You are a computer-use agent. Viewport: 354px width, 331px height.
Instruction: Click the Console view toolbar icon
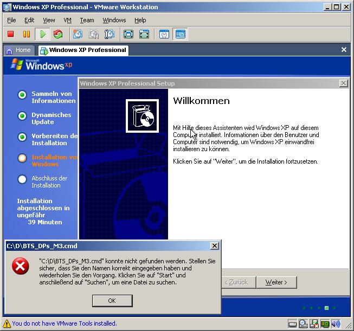tap(180, 34)
